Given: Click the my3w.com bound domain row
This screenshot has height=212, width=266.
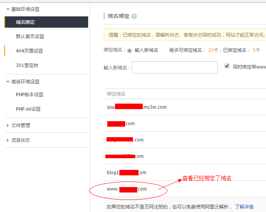Looking at the screenshot, I should click(x=137, y=107).
